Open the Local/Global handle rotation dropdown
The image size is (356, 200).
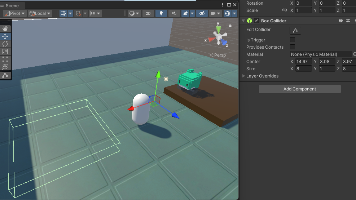[40, 13]
